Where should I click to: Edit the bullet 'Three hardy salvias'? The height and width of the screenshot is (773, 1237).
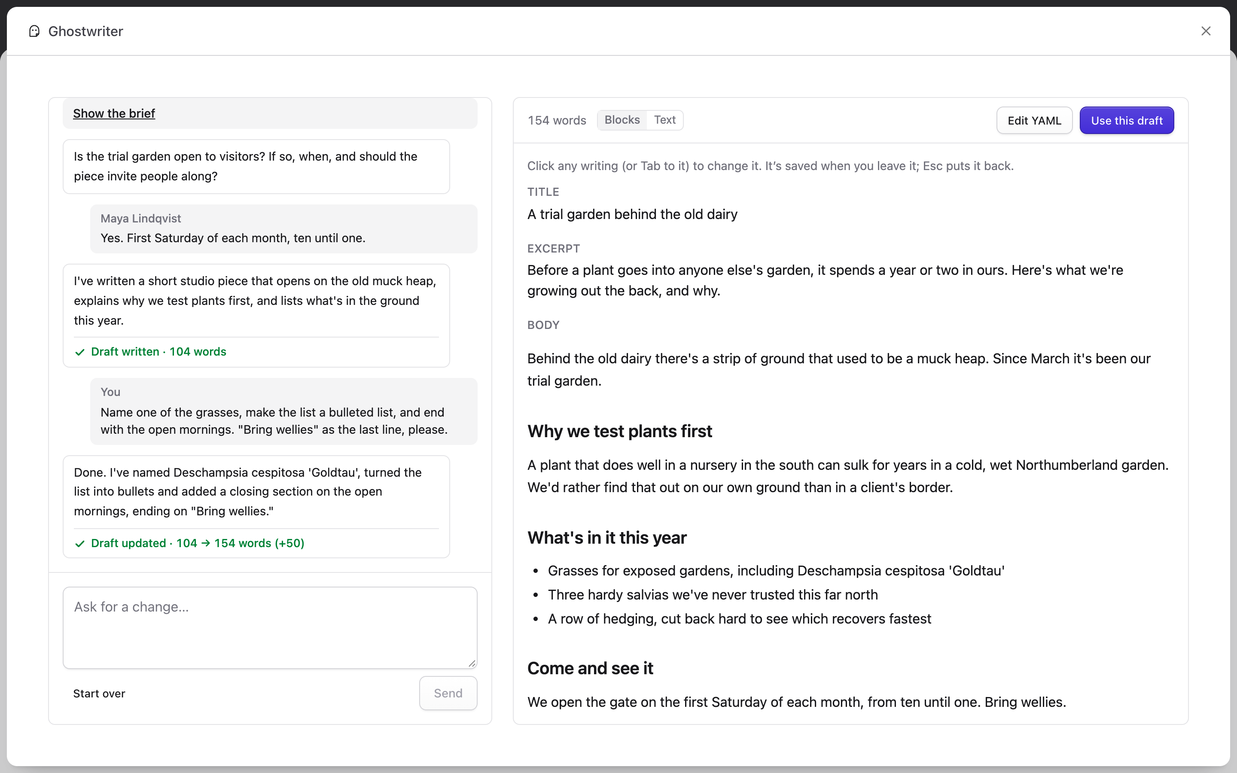point(713,595)
